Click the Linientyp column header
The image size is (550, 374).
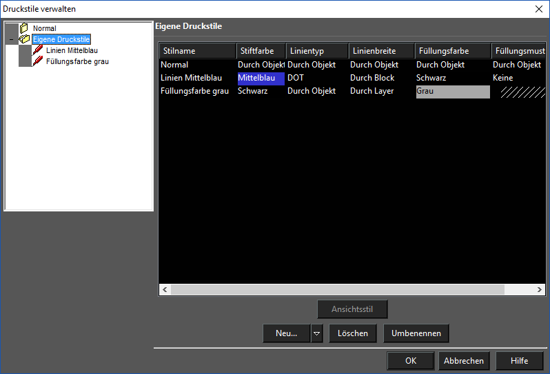(x=317, y=51)
